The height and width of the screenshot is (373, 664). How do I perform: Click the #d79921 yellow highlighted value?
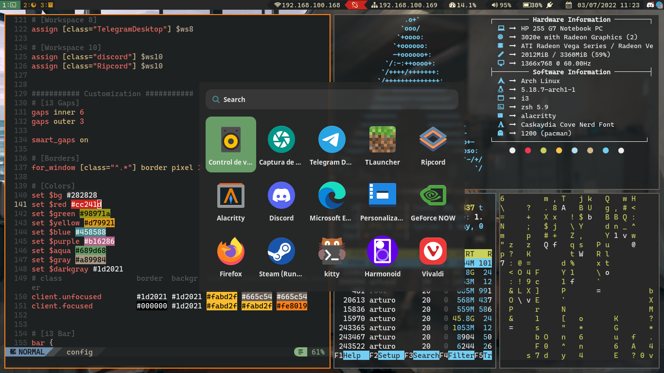[99, 223]
